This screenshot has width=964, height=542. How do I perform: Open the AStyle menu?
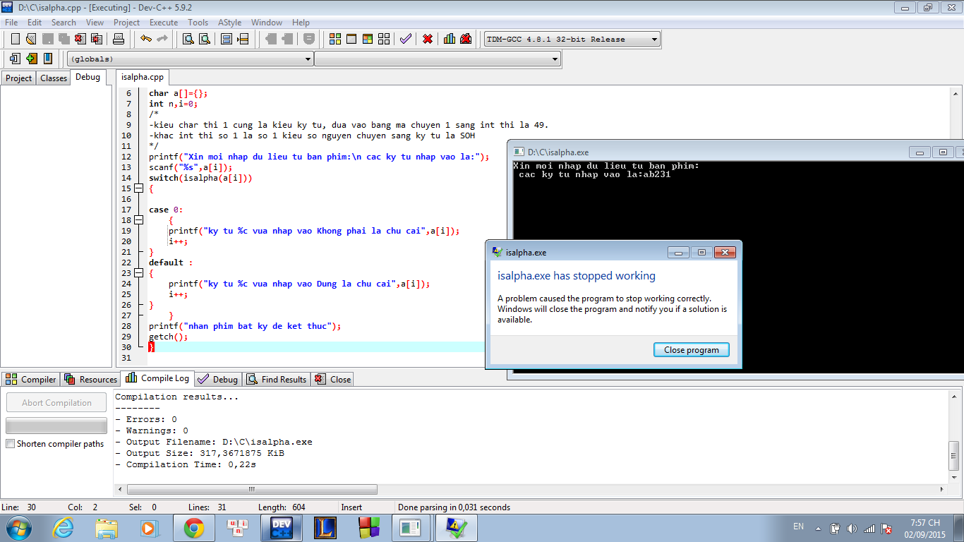230,23
